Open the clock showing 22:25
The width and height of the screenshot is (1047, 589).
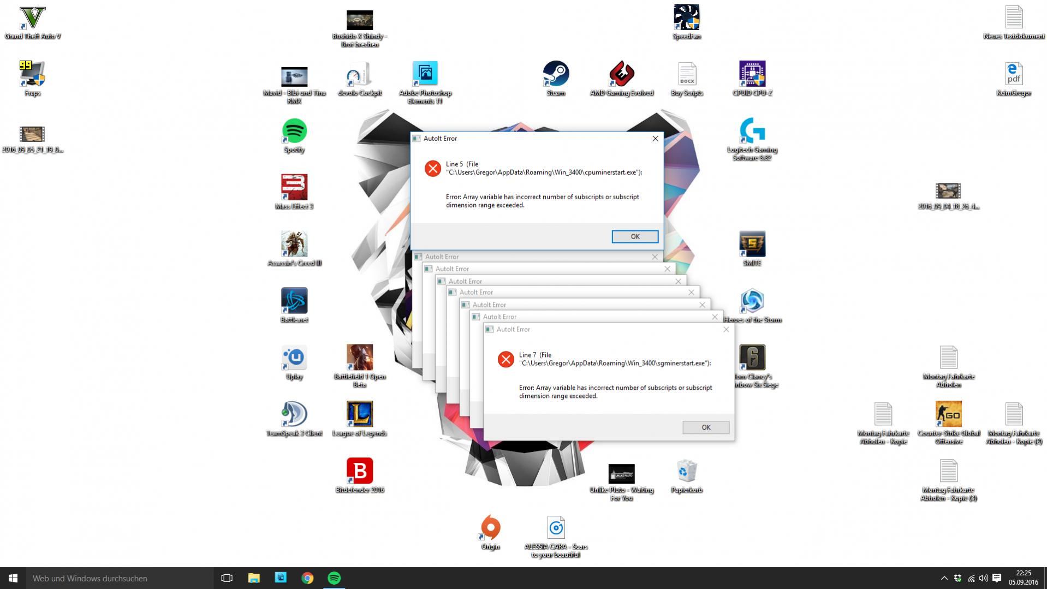tap(1024, 578)
